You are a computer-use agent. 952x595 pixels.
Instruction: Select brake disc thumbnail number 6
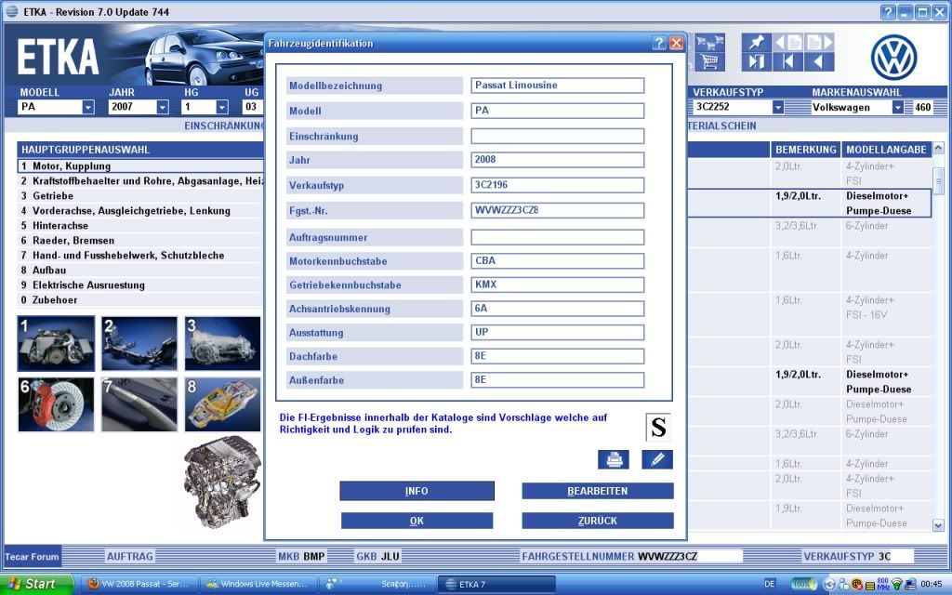point(56,404)
